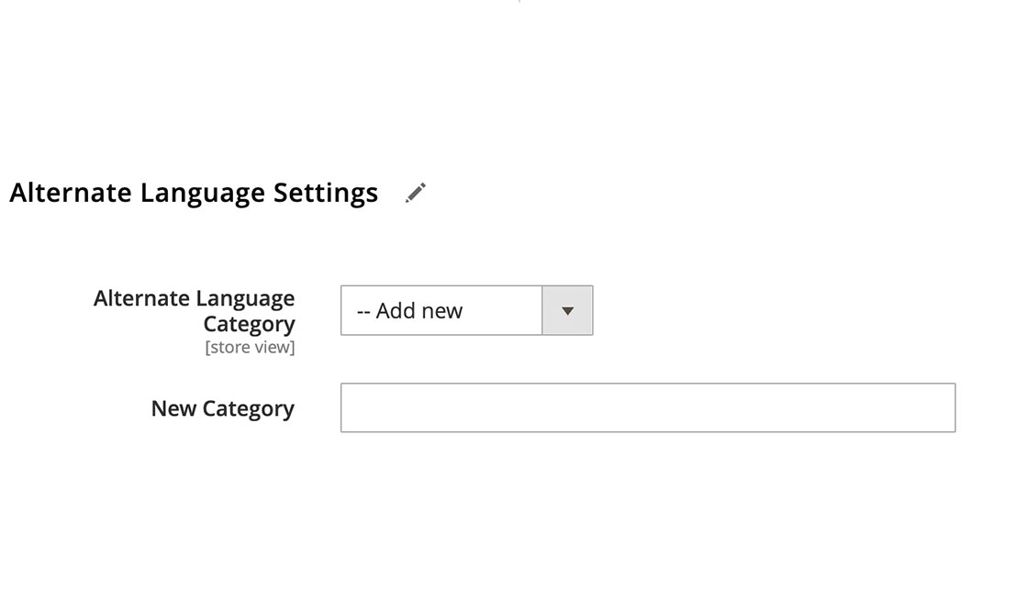Toggle the category select arrow button
This screenshot has height=613, width=1015.
(x=567, y=311)
